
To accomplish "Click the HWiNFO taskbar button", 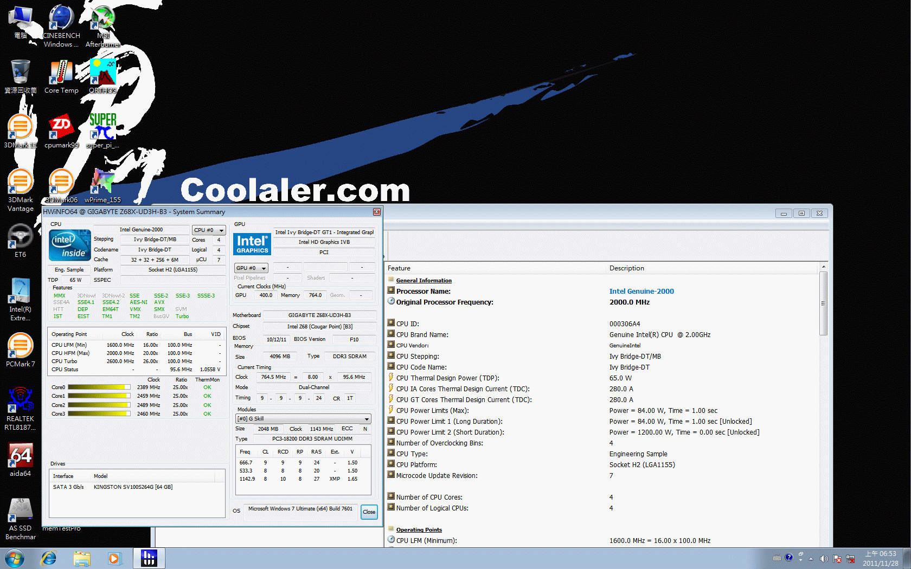I will point(149,558).
